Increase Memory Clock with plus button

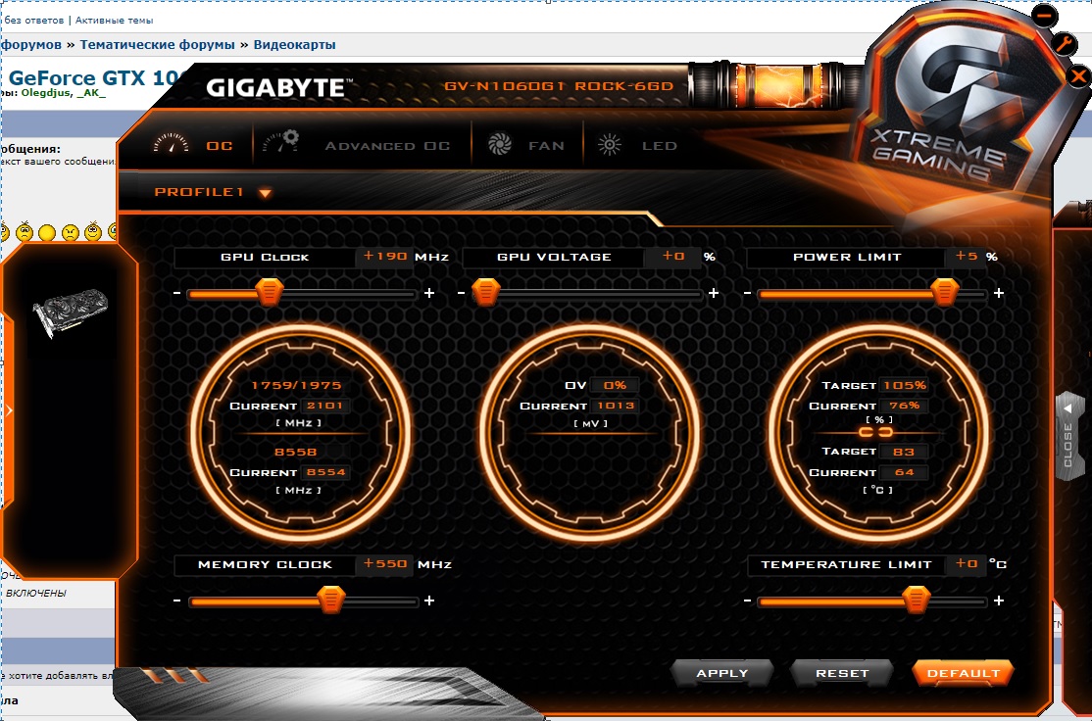pos(429,601)
